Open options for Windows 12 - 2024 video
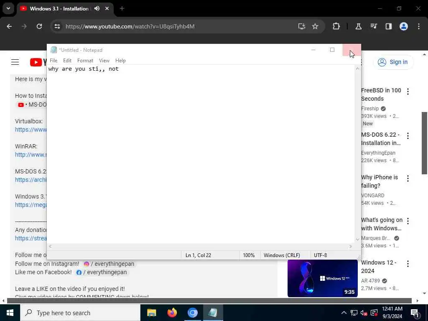This screenshot has height=321, width=428. (x=408, y=263)
